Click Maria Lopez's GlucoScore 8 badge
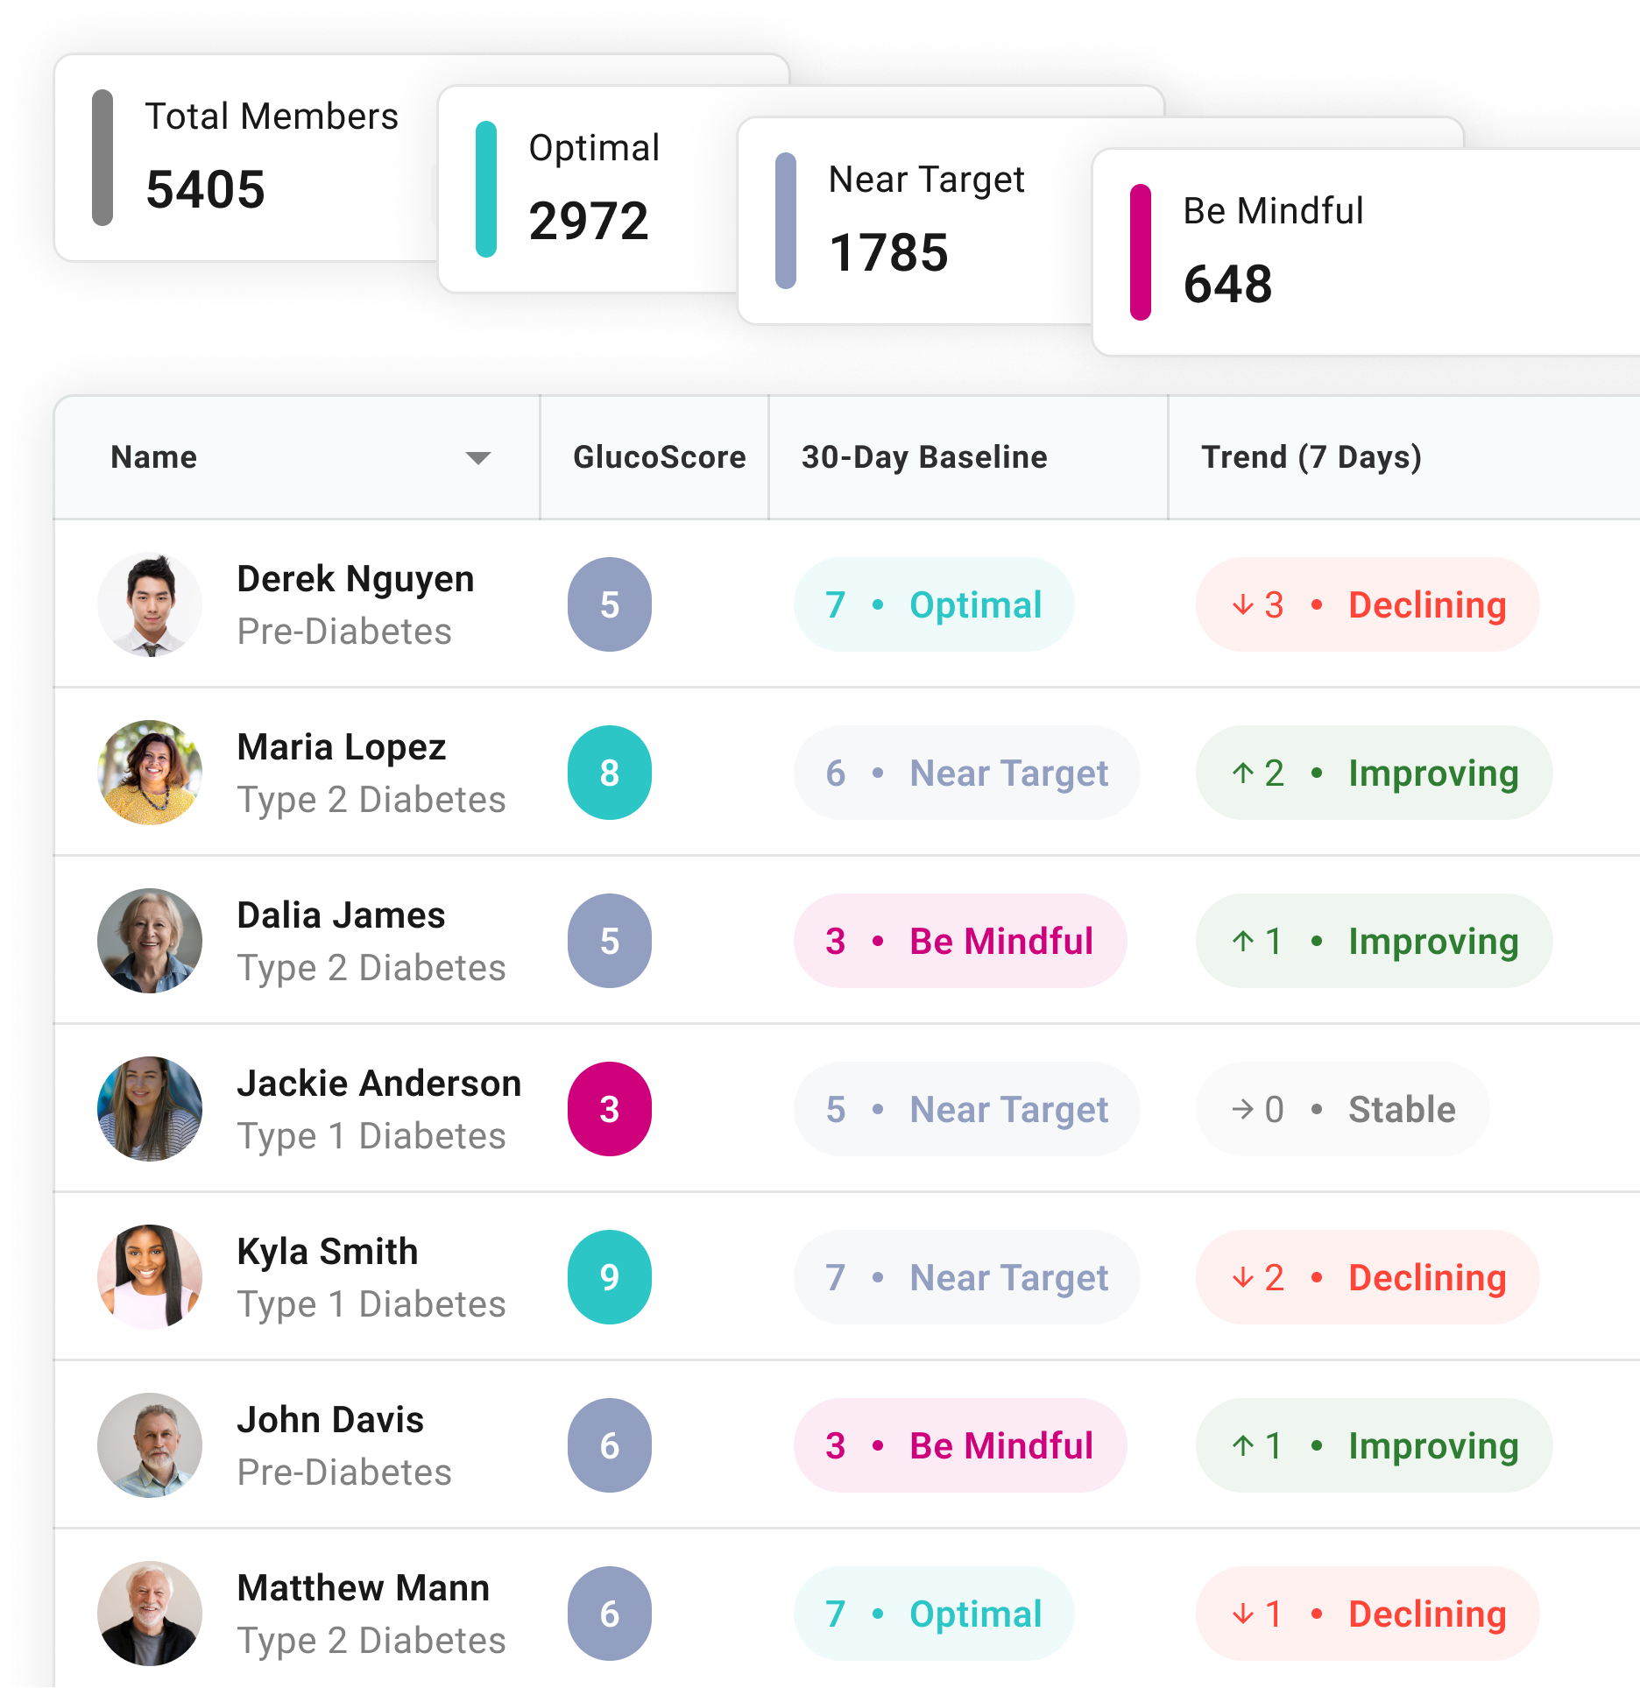Screen dimensions: 1640x1688 610,773
